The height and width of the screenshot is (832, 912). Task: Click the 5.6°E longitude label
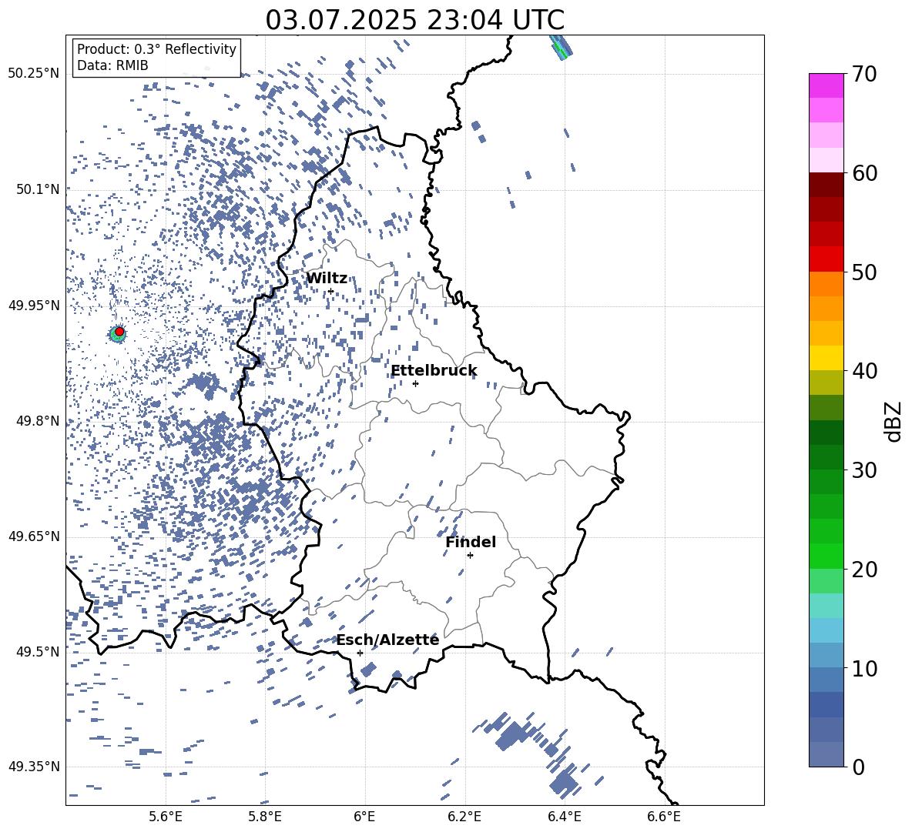tap(166, 817)
